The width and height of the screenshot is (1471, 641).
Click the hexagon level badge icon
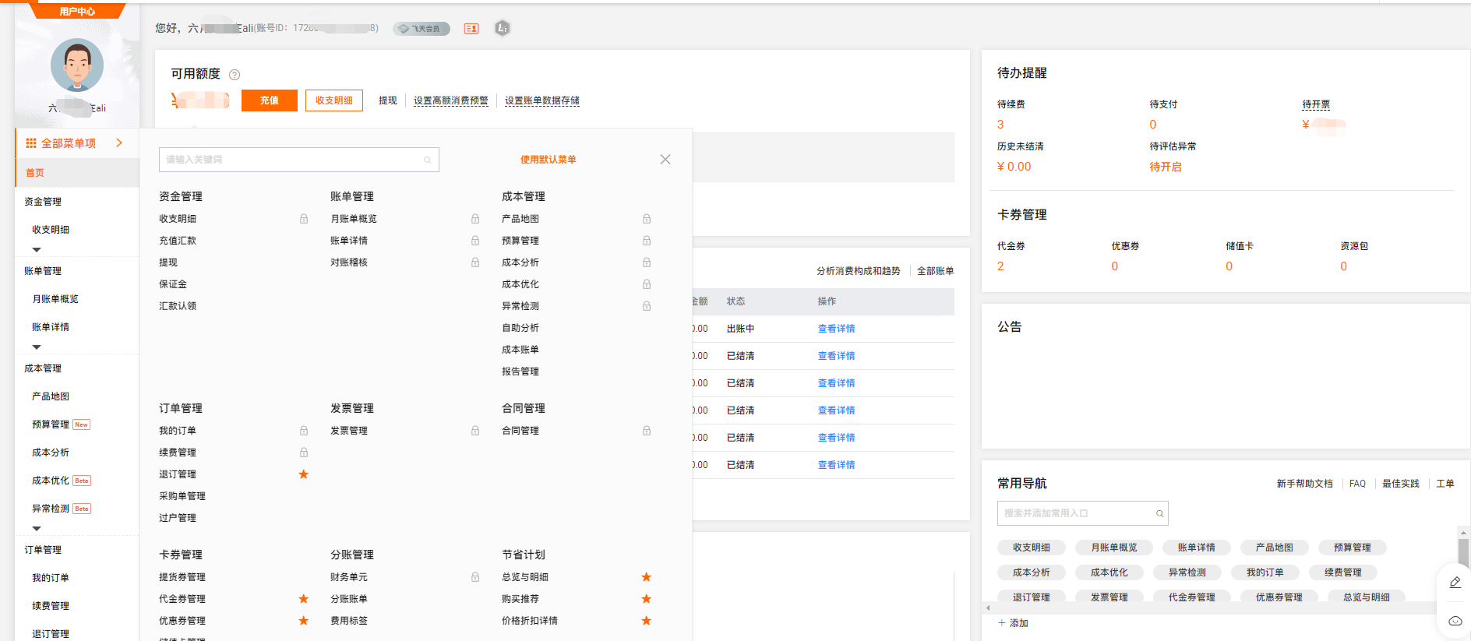tap(503, 28)
